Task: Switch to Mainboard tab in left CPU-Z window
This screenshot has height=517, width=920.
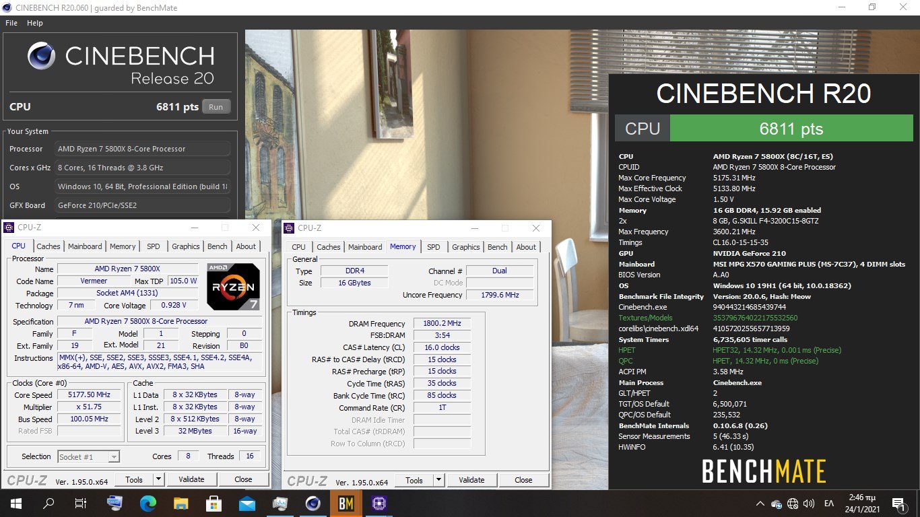Action: point(85,246)
